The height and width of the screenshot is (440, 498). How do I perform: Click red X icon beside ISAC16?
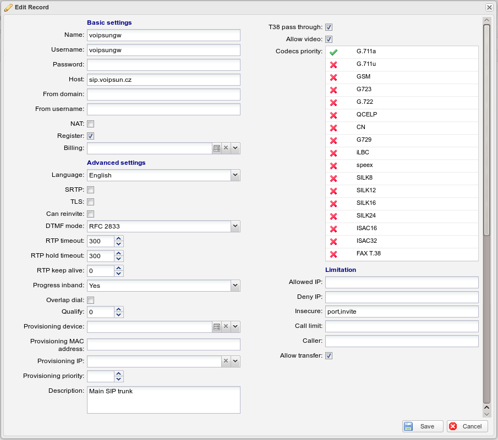[x=333, y=229]
